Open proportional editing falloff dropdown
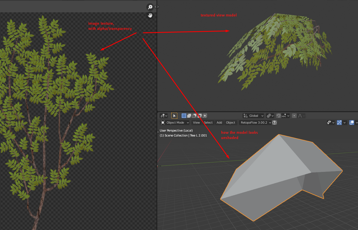Image resolution: width=358 pixels, height=230 pixels. point(301,116)
